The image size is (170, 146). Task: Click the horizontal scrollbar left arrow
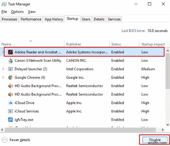coord(2,130)
